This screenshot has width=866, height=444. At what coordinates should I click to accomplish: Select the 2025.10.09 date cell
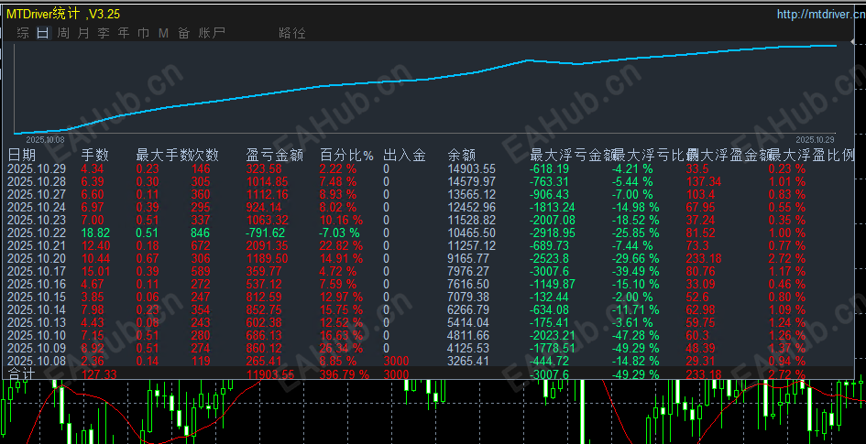(37, 348)
